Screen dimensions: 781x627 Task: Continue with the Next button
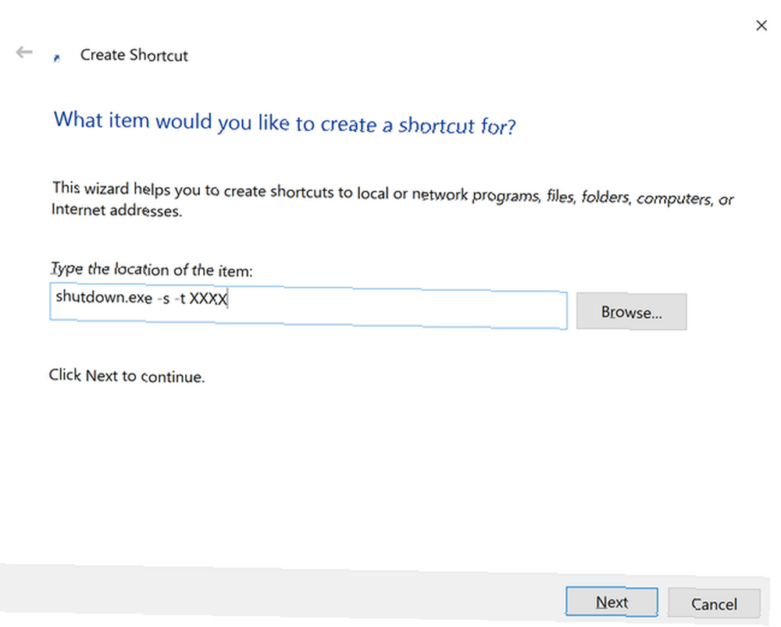pyautogui.click(x=612, y=602)
